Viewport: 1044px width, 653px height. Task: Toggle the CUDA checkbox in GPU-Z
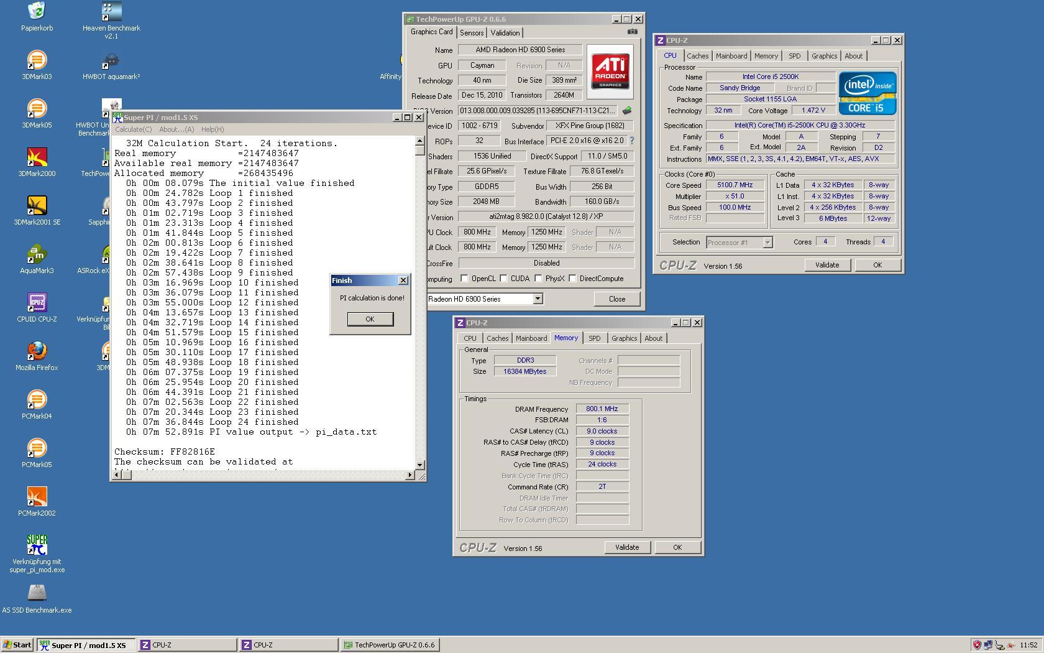coord(503,279)
